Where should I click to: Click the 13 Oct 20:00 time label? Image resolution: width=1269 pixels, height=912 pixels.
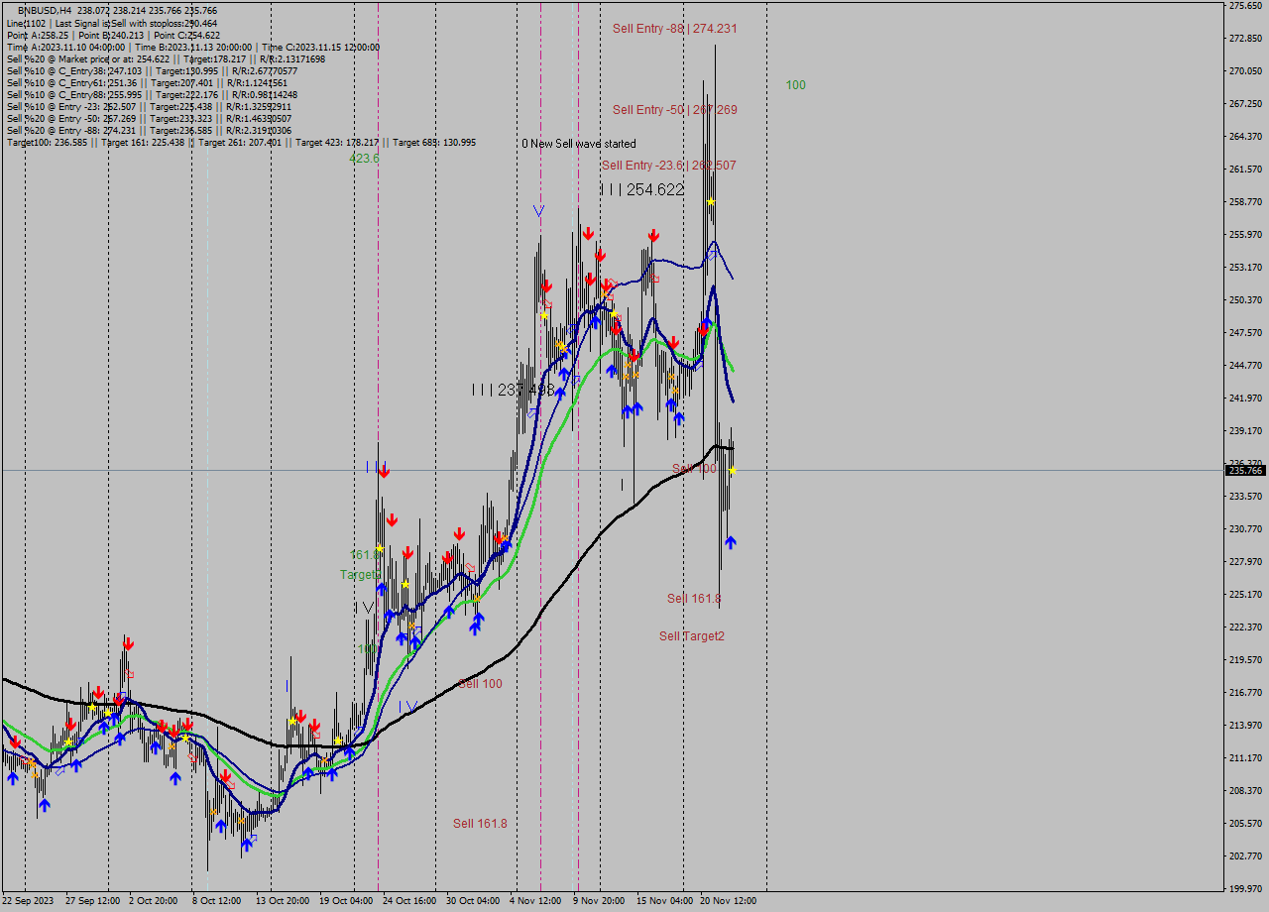(x=283, y=901)
